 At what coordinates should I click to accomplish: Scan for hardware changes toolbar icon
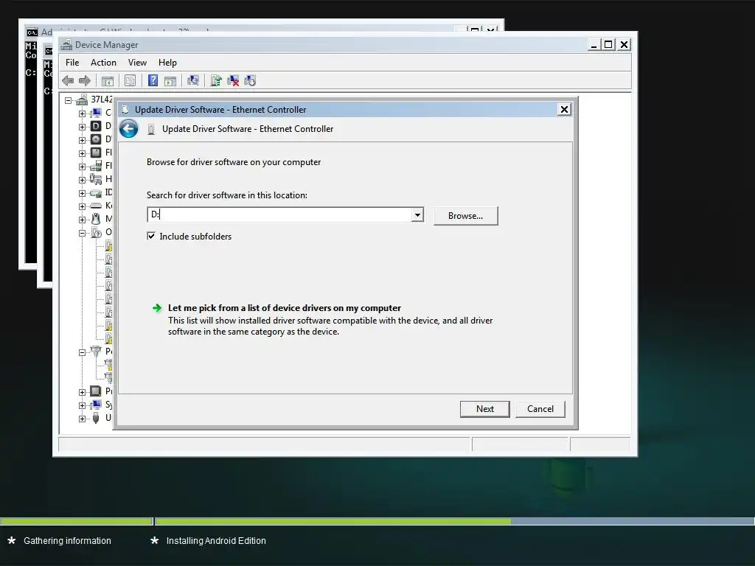[x=193, y=80]
